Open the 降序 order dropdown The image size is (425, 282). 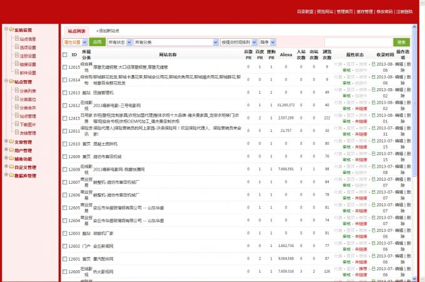(267, 43)
